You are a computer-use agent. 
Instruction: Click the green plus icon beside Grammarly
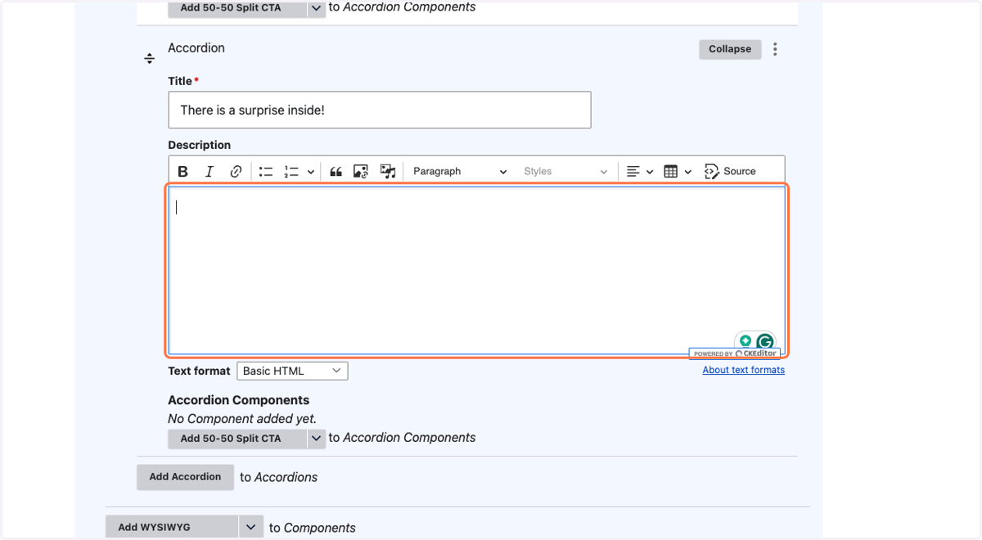tap(745, 341)
